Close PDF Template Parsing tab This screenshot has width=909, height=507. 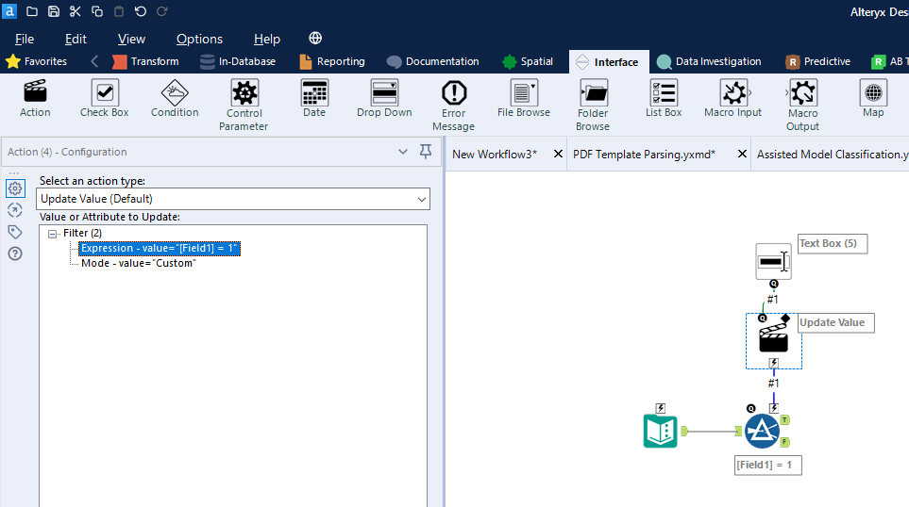click(x=742, y=154)
